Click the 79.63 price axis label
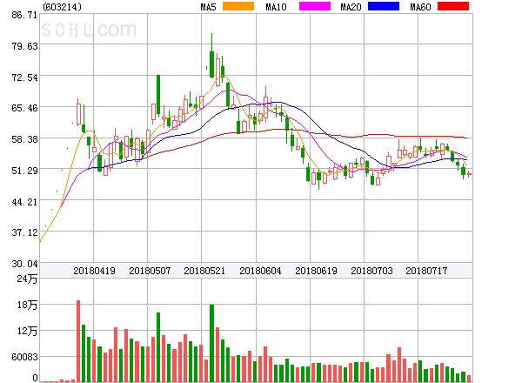The width and height of the screenshot is (522, 383). (24, 46)
